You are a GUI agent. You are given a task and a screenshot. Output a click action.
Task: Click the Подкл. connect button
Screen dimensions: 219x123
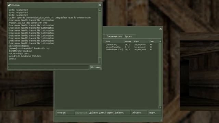154,113
